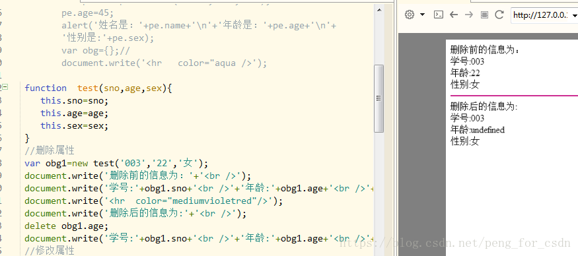The height and width of the screenshot is (256, 578).
Task: Refresh the preview page
Action: pyautogui.click(x=499, y=15)
